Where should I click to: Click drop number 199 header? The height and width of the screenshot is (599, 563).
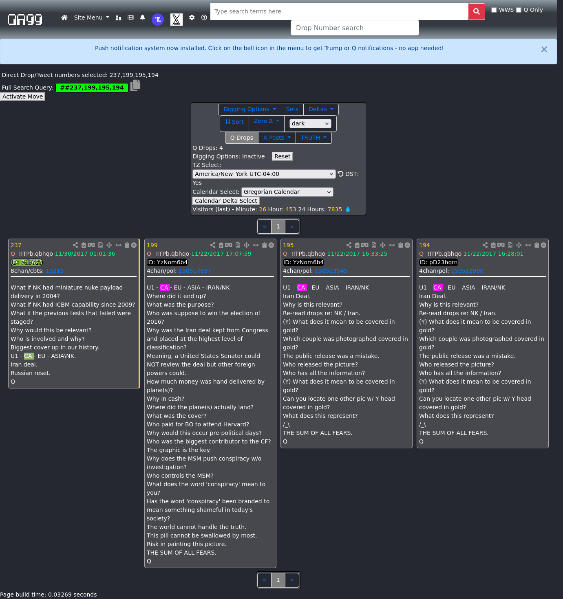(152, 245)
